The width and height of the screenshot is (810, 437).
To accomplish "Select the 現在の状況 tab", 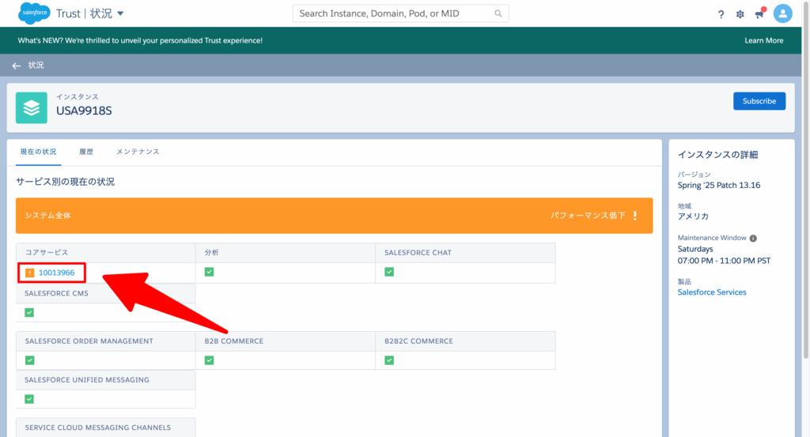I will (x=38, y=152).
